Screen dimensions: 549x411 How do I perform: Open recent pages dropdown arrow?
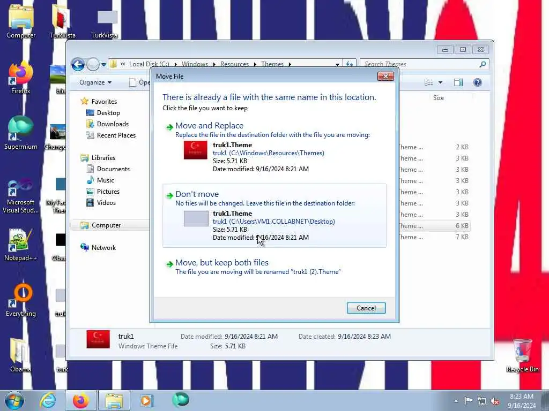[103, 65]
